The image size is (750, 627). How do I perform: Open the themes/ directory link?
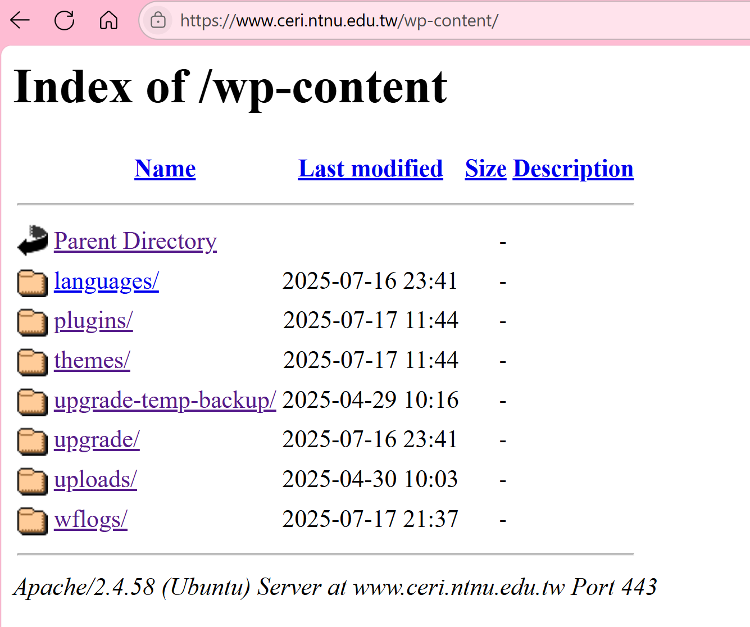pos(92,361)
